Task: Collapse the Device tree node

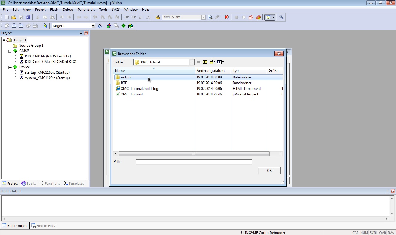Action: (10, 67)
